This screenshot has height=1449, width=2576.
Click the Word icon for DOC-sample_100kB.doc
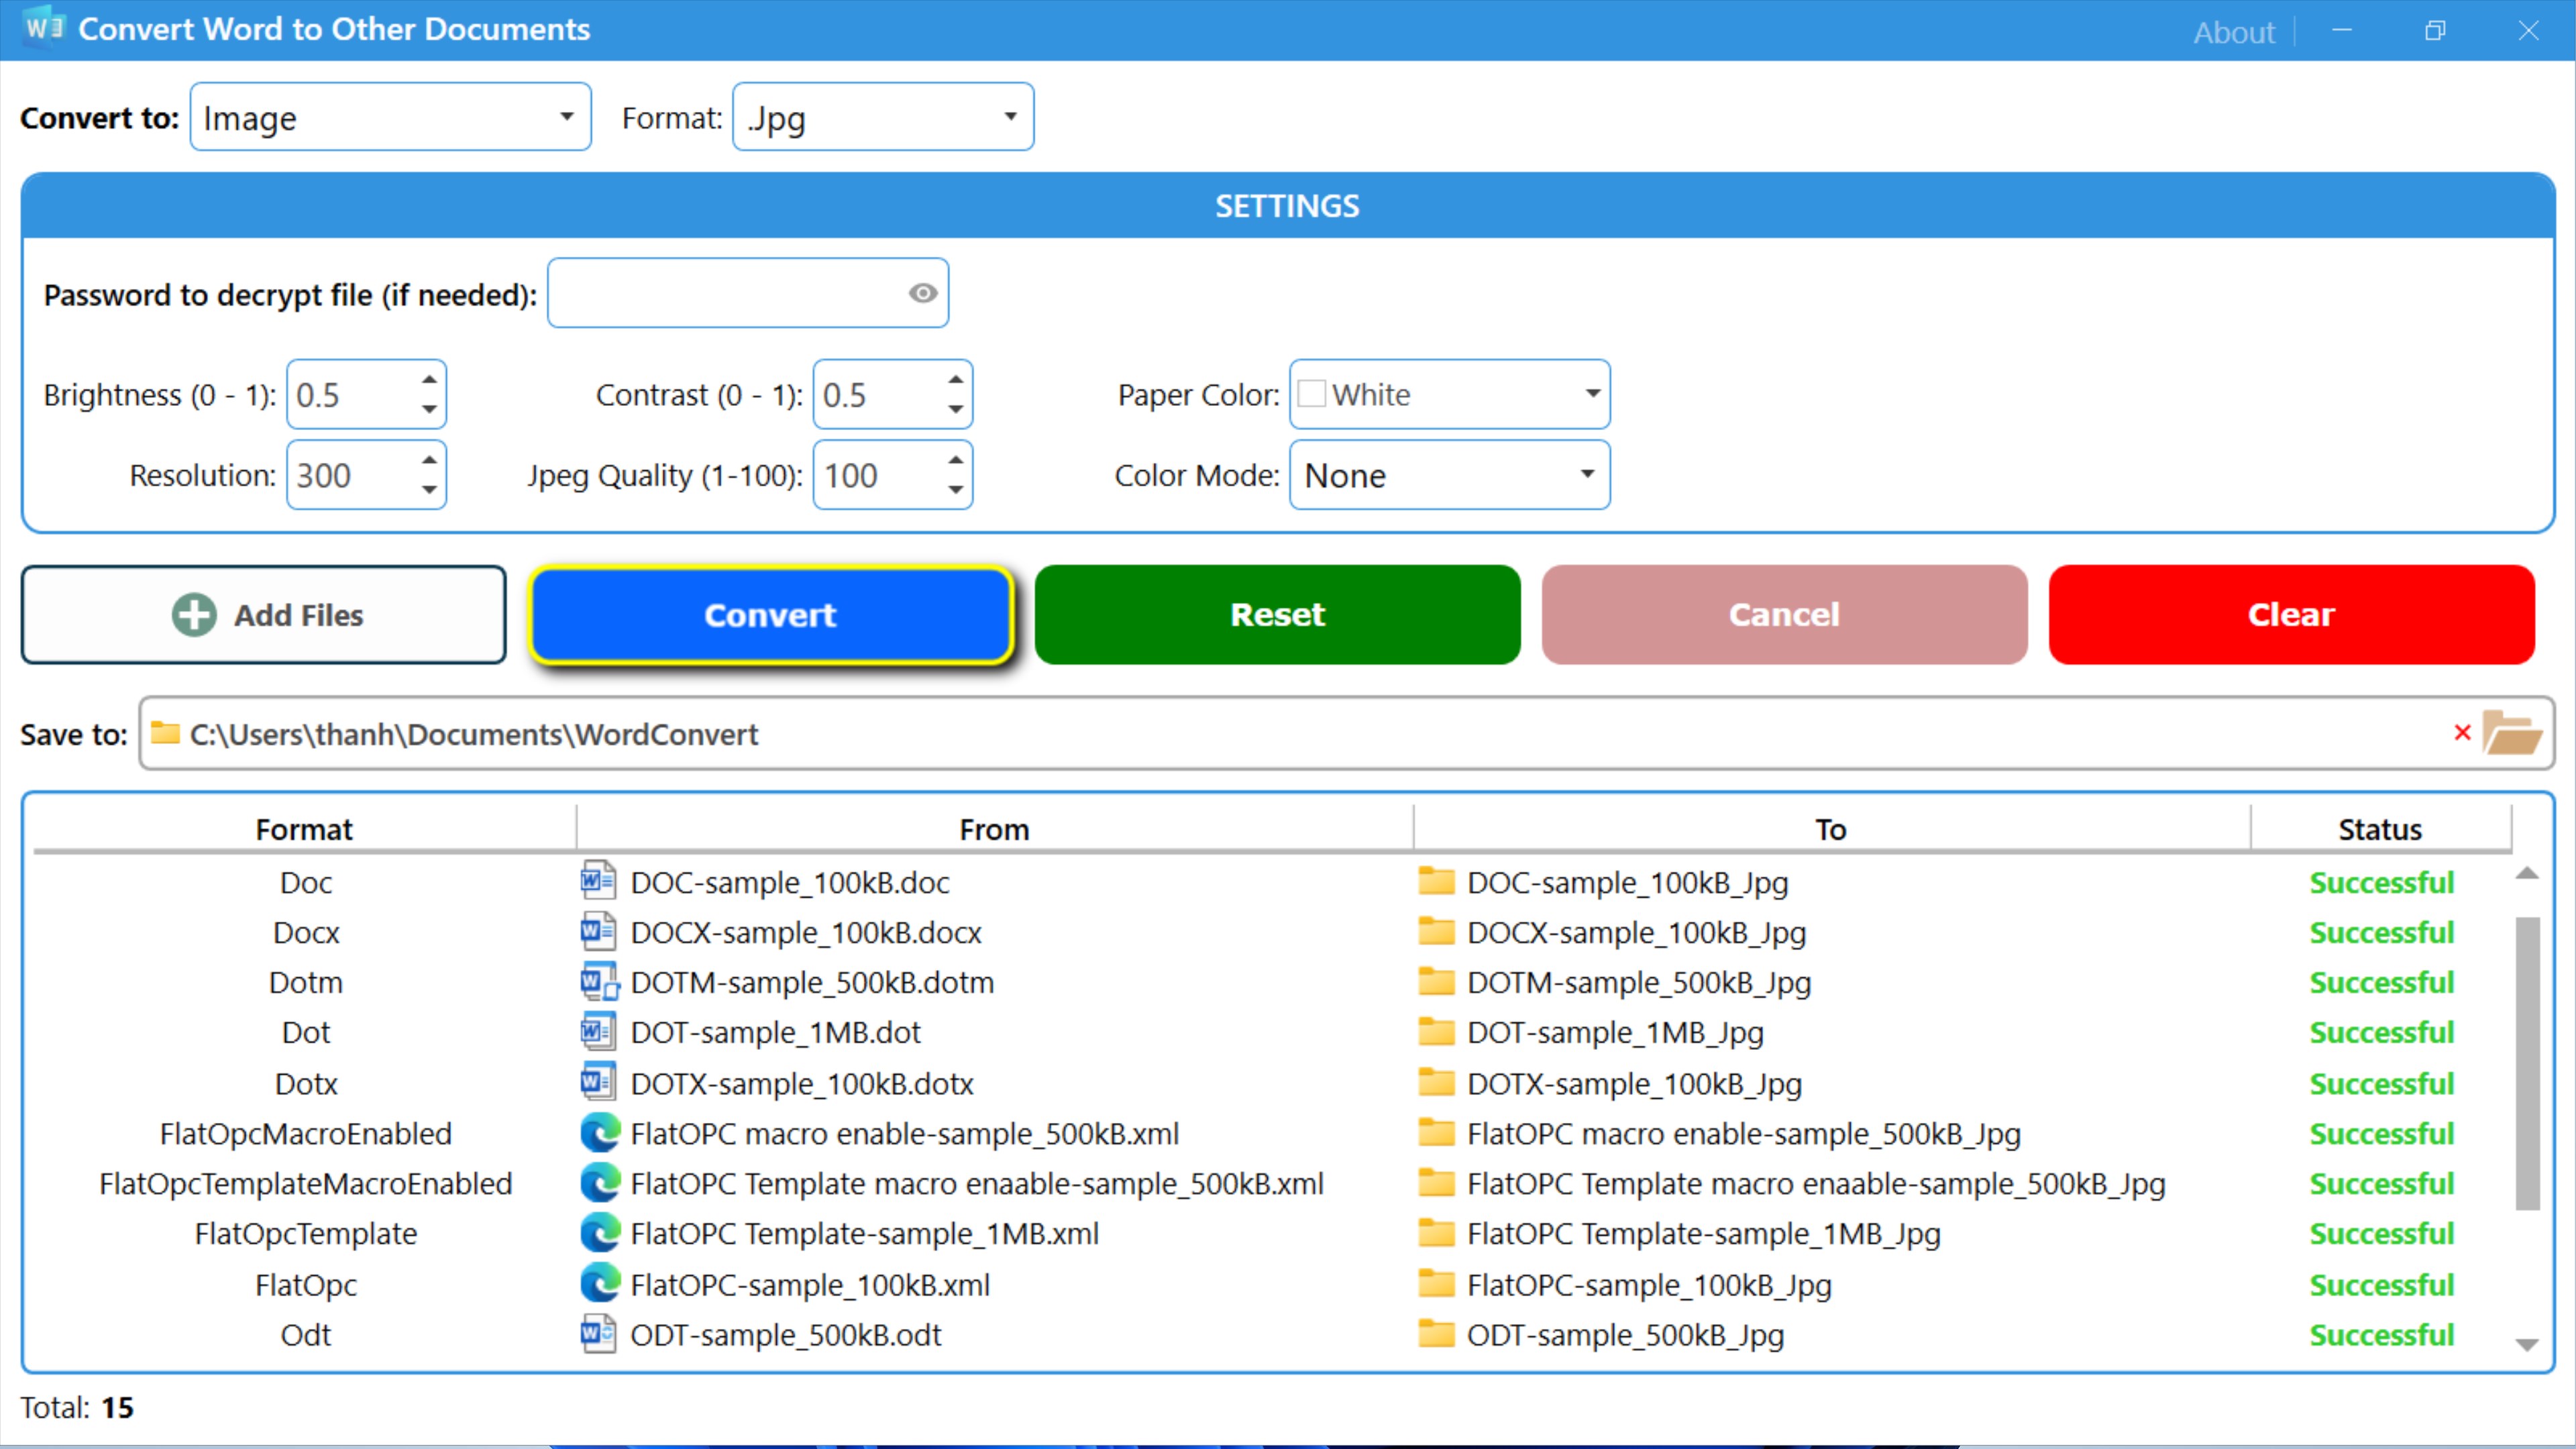pos(598,881)
